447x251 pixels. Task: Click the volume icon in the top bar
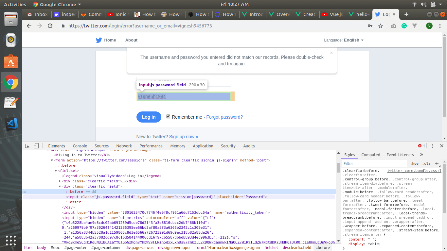click(x=424, y=5)
